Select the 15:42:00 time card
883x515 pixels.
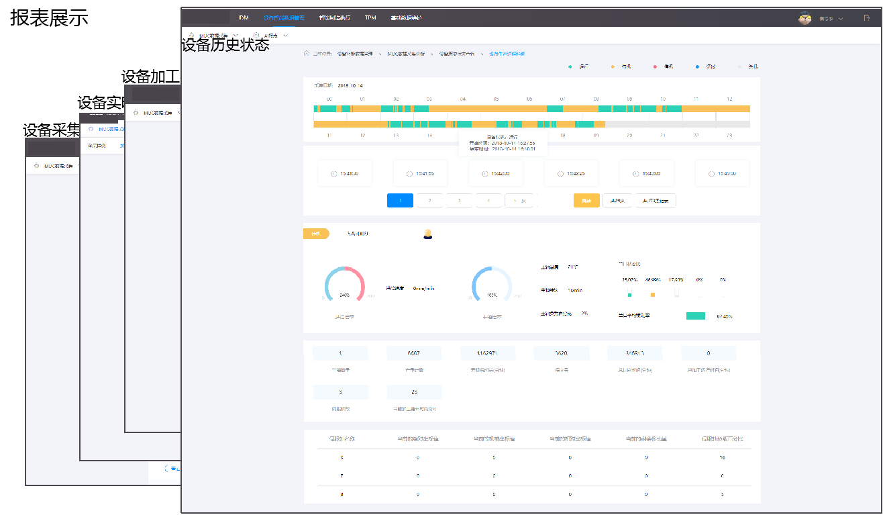(495, 174)
